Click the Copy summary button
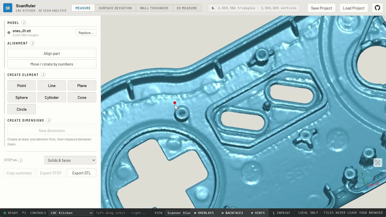The image size is (386, 217). click(x=19, y=173)
